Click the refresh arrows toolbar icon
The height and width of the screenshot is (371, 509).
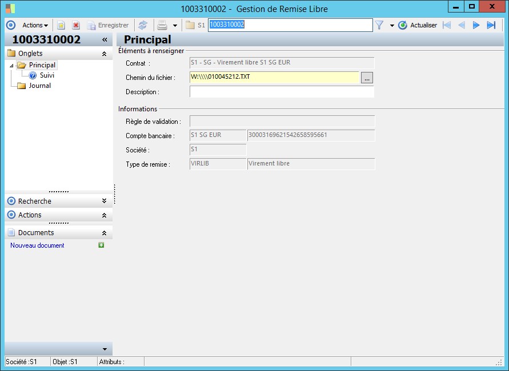[x=143, y=25]
